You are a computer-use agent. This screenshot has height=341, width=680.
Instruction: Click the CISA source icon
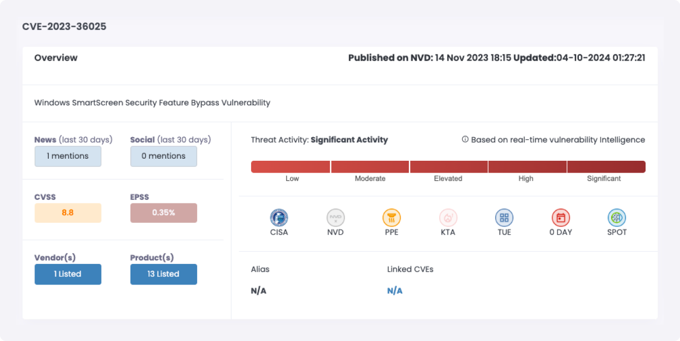pyautogui.click(x=279, y=218)
